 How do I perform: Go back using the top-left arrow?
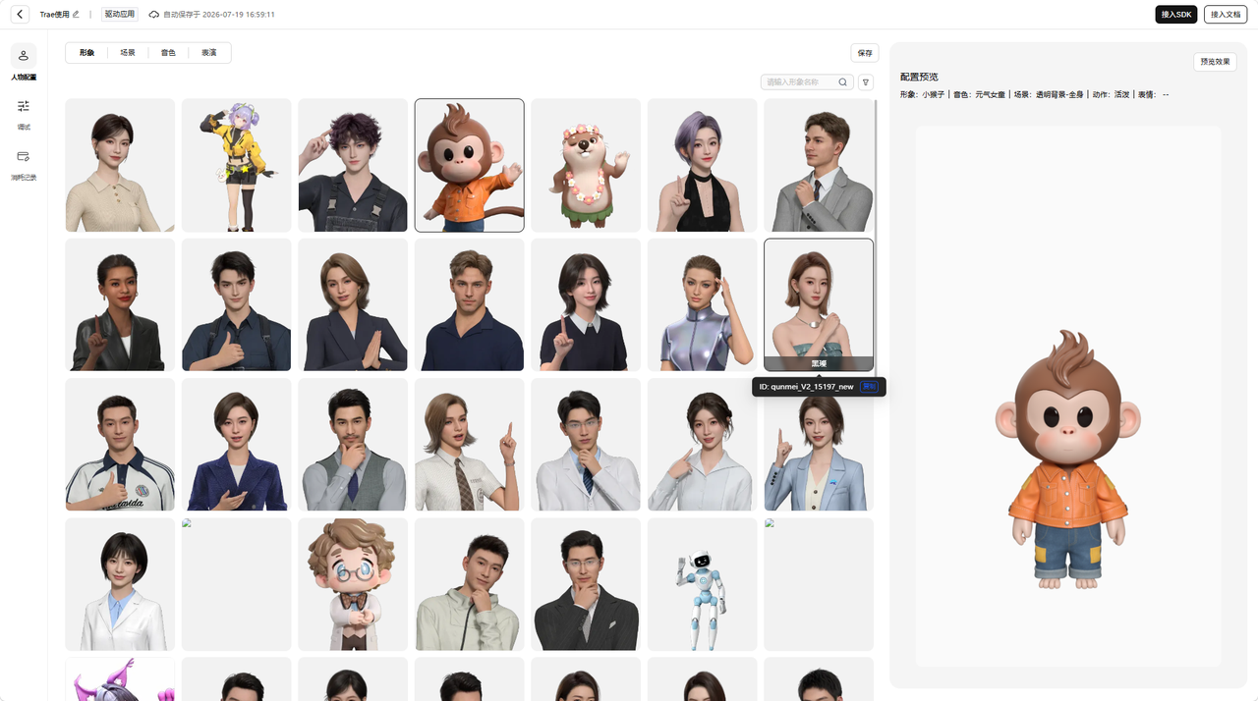20,15
